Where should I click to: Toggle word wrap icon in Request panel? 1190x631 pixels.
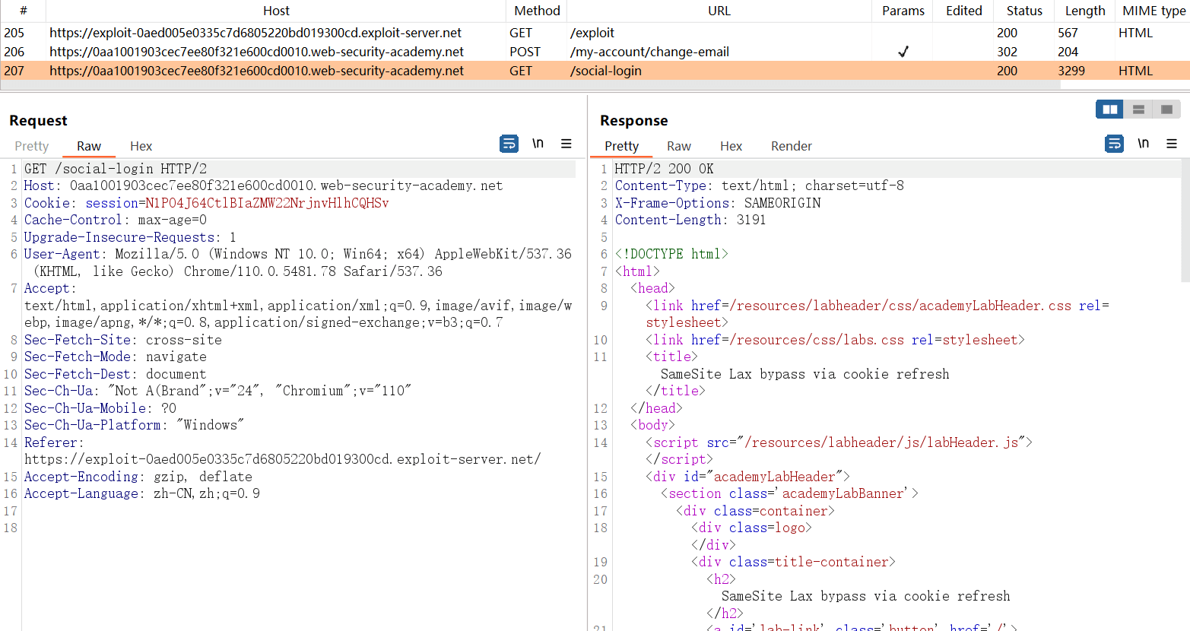pos(509,144)
